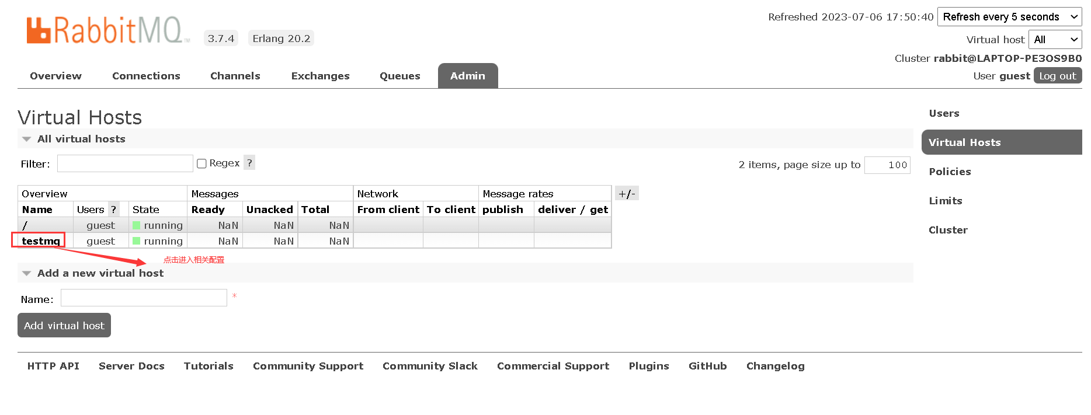Viewport: 1091px width, 415px height.
Task: Click the Virtual Hosts page heading
Action: [x=80, y=117]
